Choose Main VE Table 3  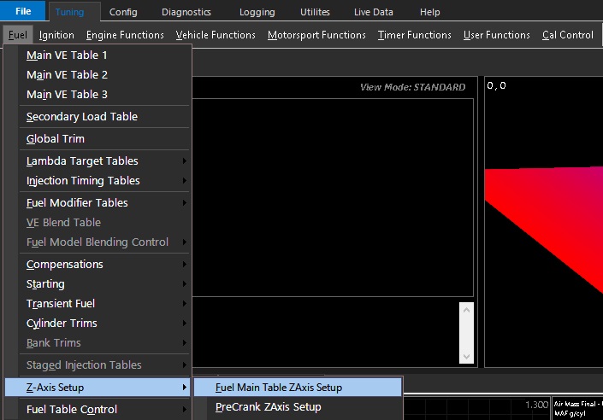pyautogui.click(x=67, y=95)
